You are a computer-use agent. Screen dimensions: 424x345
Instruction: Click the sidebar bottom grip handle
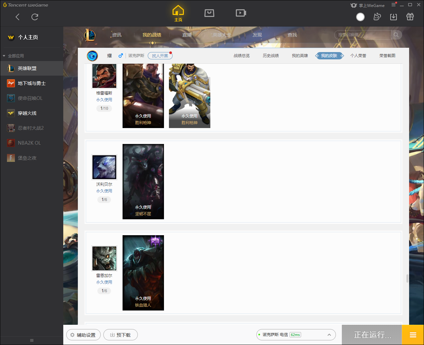(32, 340)
